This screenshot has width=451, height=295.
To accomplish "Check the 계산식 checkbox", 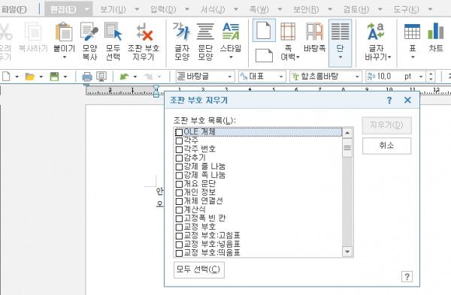I will point(179,209).
